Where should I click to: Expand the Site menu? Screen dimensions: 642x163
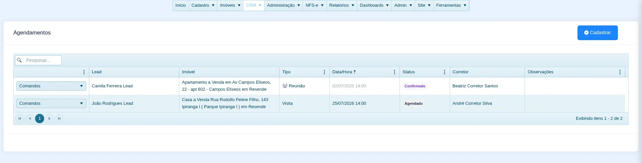pyautogui.click(x=424, y=5)
